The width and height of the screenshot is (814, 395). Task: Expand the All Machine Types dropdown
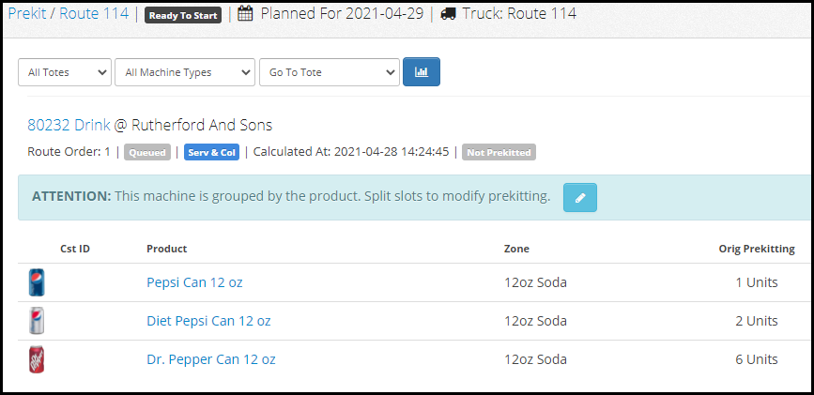[x=185, y=72]
